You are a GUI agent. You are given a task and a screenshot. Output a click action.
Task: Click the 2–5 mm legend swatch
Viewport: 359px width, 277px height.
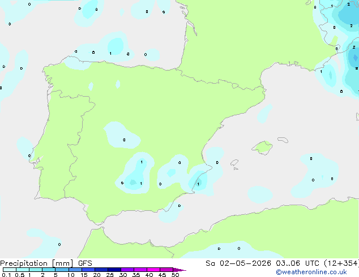49,270
